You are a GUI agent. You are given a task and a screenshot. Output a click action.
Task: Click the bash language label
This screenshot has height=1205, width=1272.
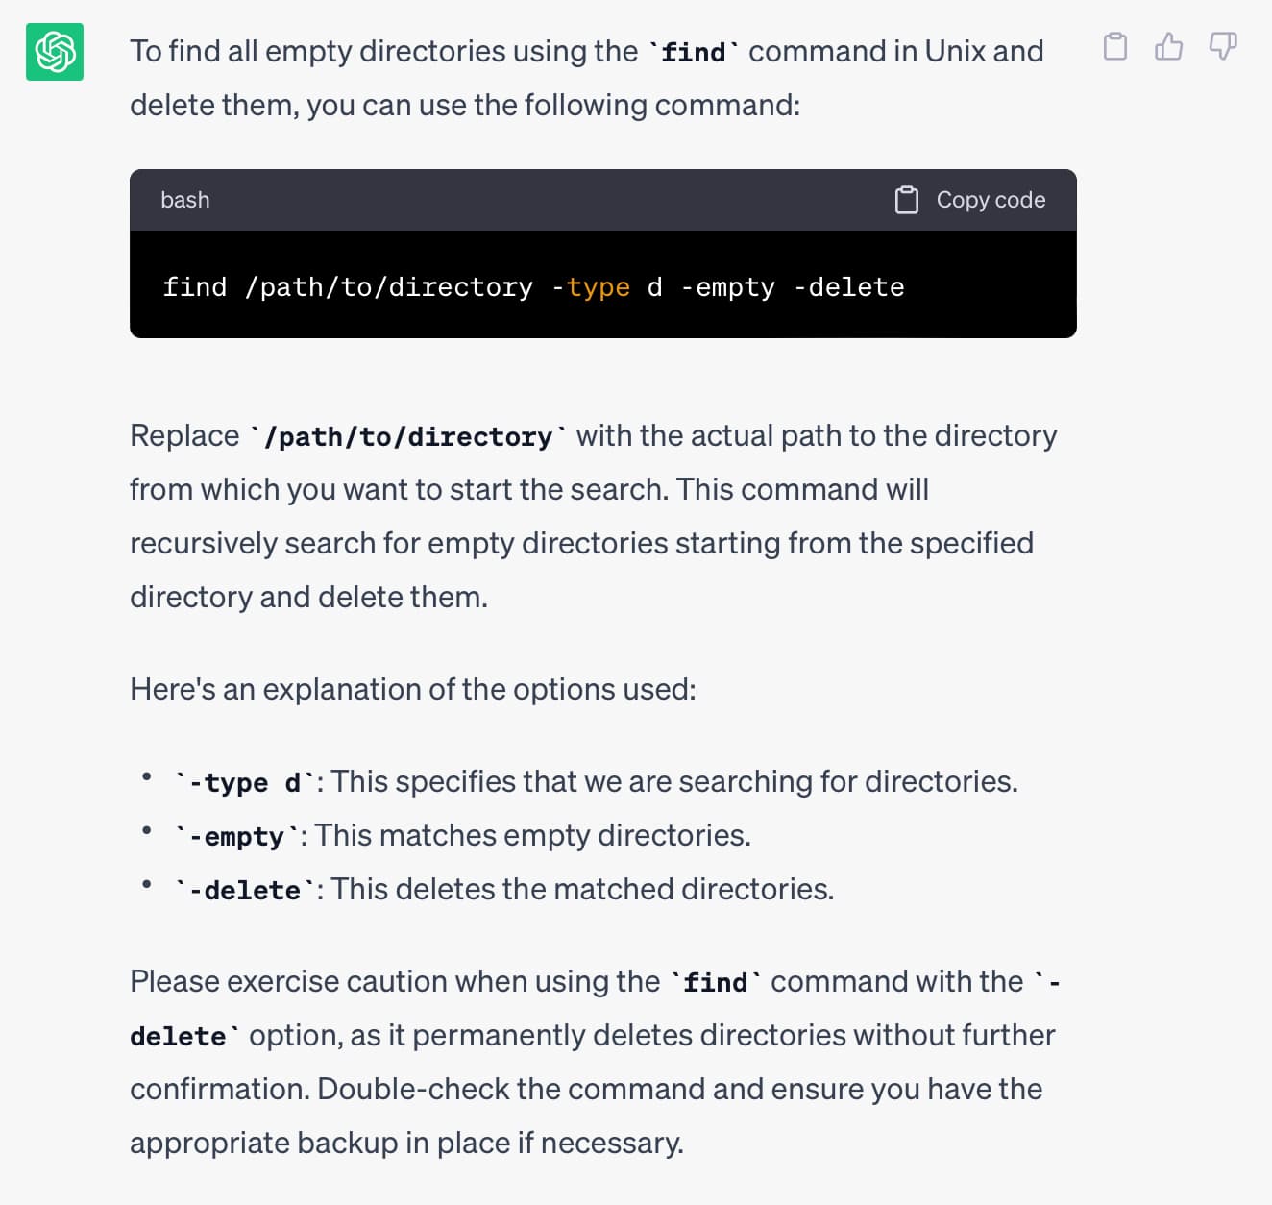tap(185, 200)
